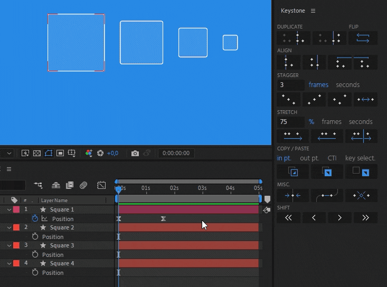
Task: Toggle the transparency grid icon
Action: tap(37, 154)
